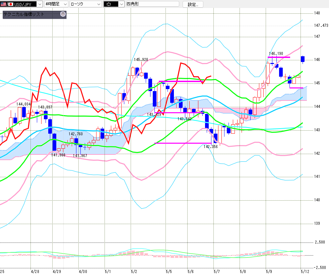Click the 146.190 high price label
Screen dimensions: 329x275
click(276, 54)
